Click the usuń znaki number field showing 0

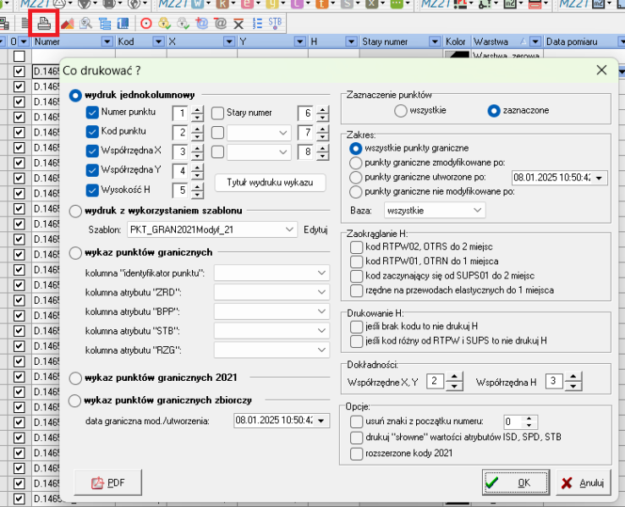[513, 422]
